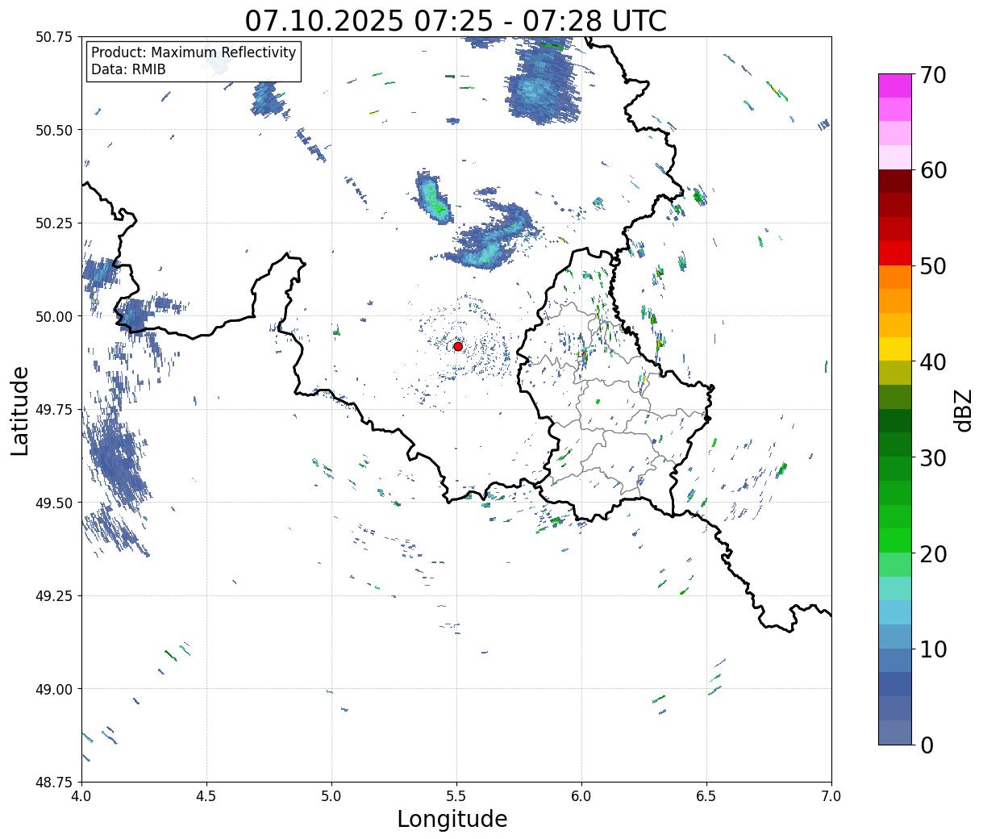Viewport: 983px width, 839px height.
Task: Click the 'dBZ' colorbar label
Action: coord(963,409)
